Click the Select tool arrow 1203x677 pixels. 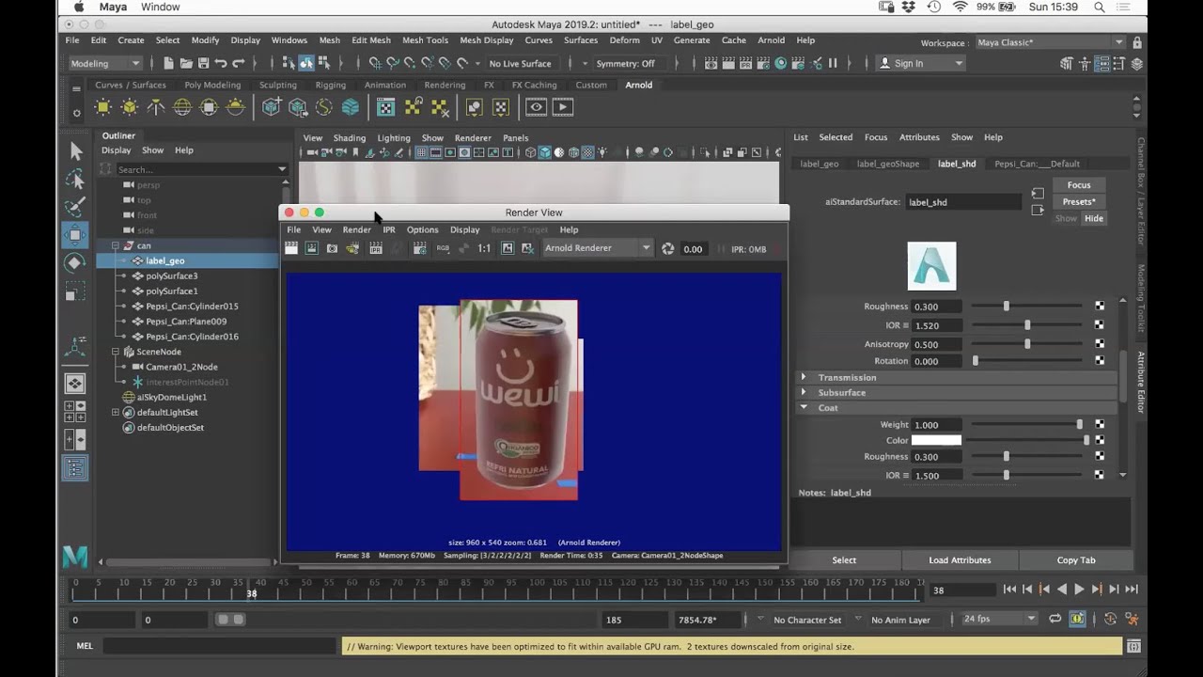pyautogui.click(x=76, y=151)
